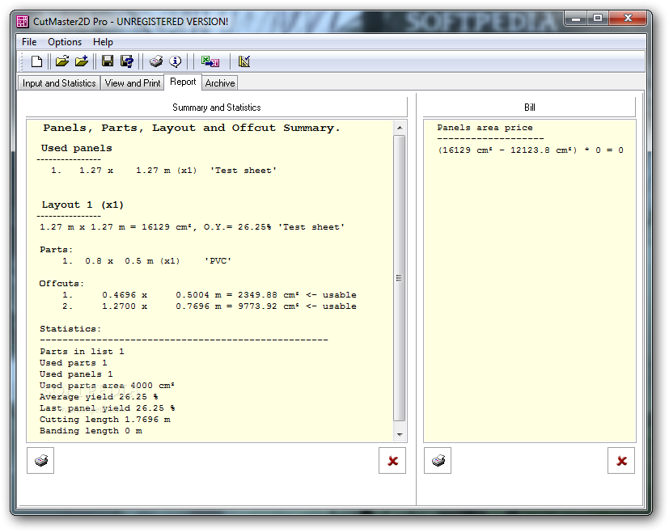Clear the Bill panel with red X

pyautogui.click(x=621, y=460)
